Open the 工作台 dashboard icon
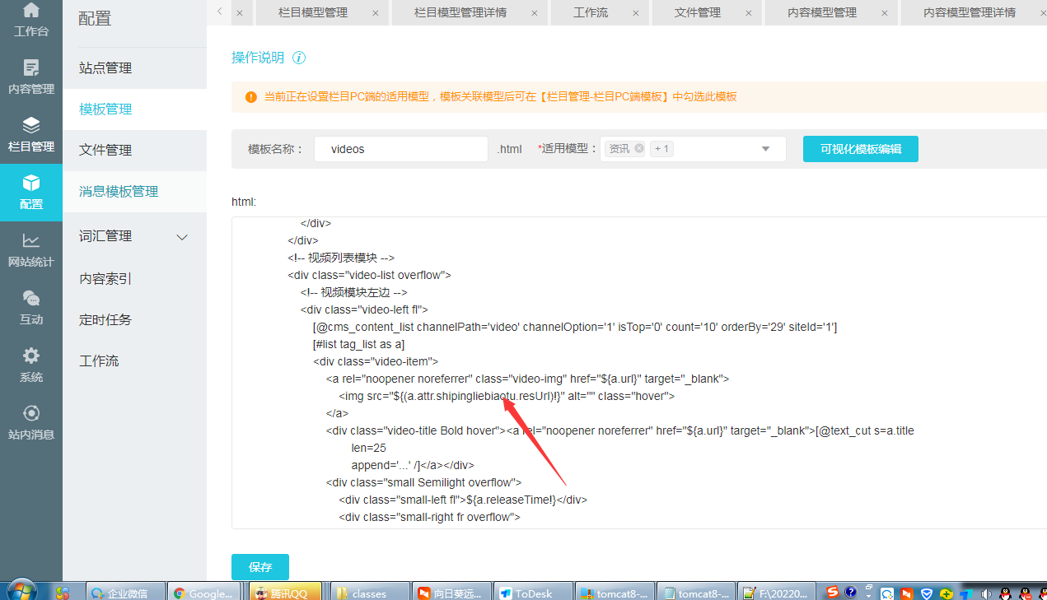 (x=30, y=12)
